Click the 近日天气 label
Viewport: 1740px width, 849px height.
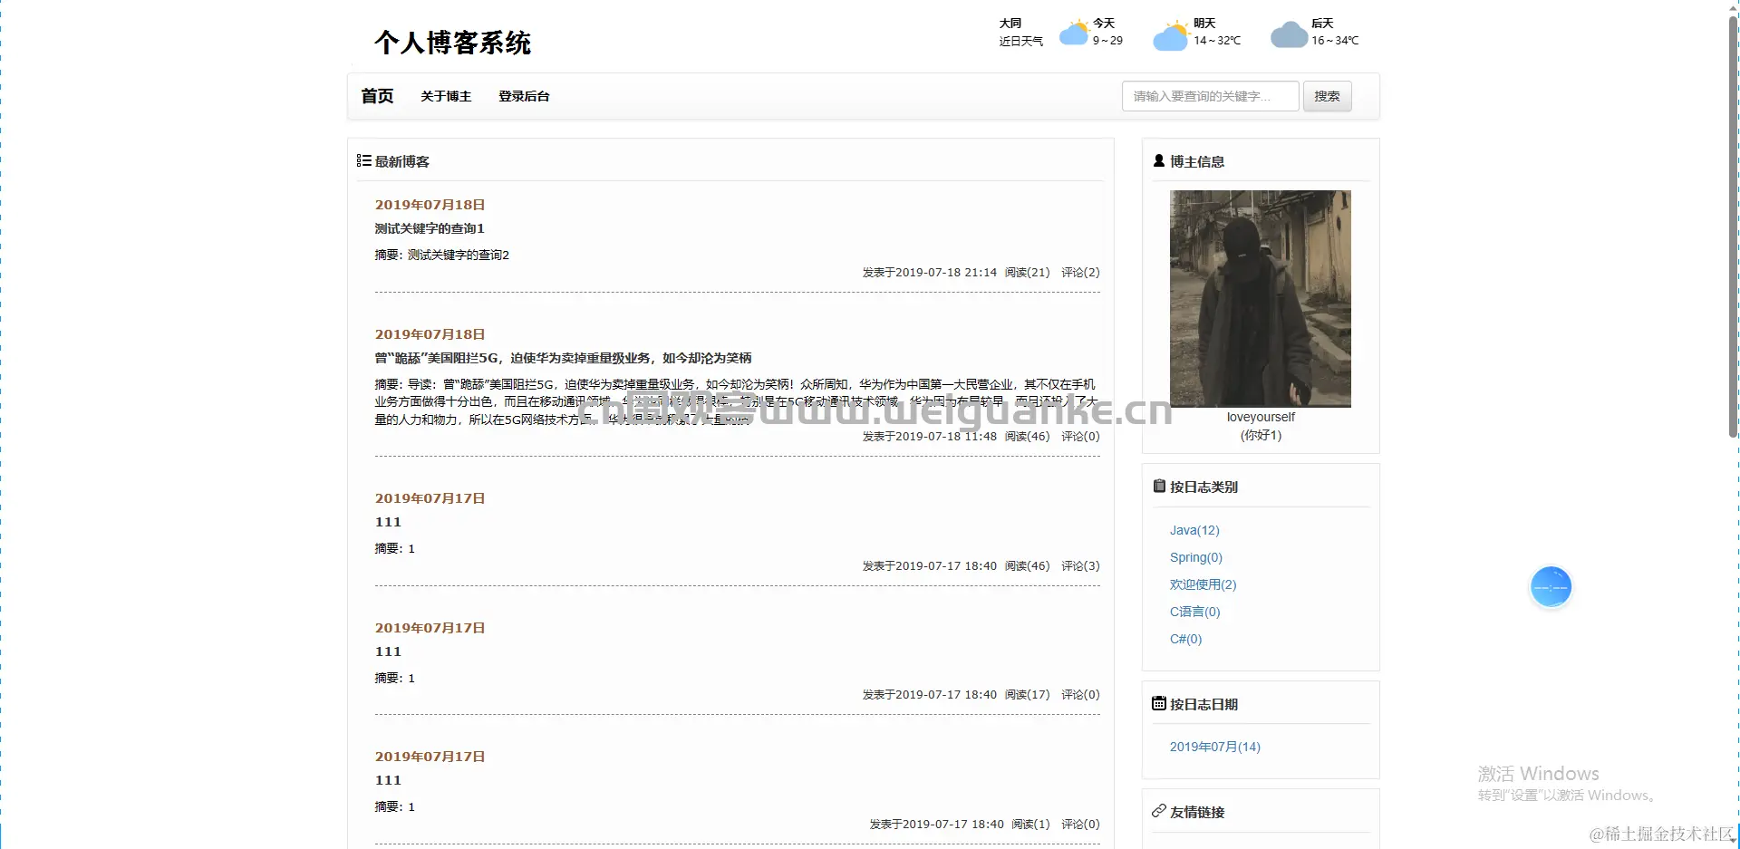(1020, 41)
